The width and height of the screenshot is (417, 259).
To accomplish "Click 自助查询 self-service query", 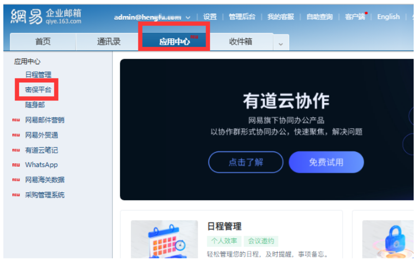I will point(319,17).
